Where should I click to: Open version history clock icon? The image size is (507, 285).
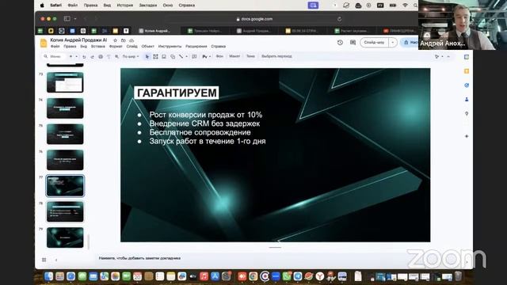(340, 43)
